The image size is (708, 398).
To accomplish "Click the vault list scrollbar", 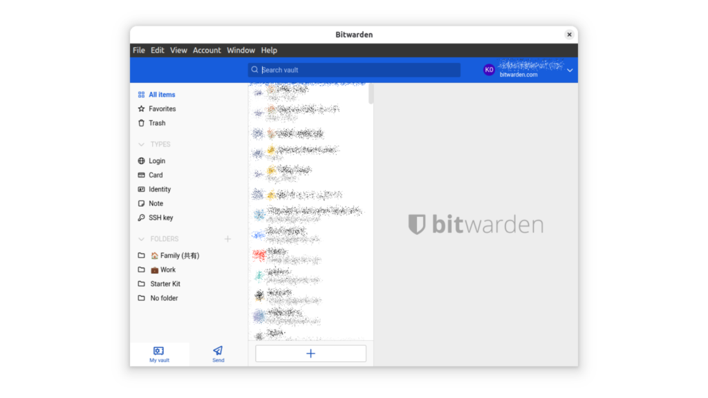I will tap(371, 93).
